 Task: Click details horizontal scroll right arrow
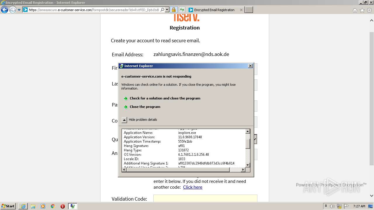coord(243,169)
